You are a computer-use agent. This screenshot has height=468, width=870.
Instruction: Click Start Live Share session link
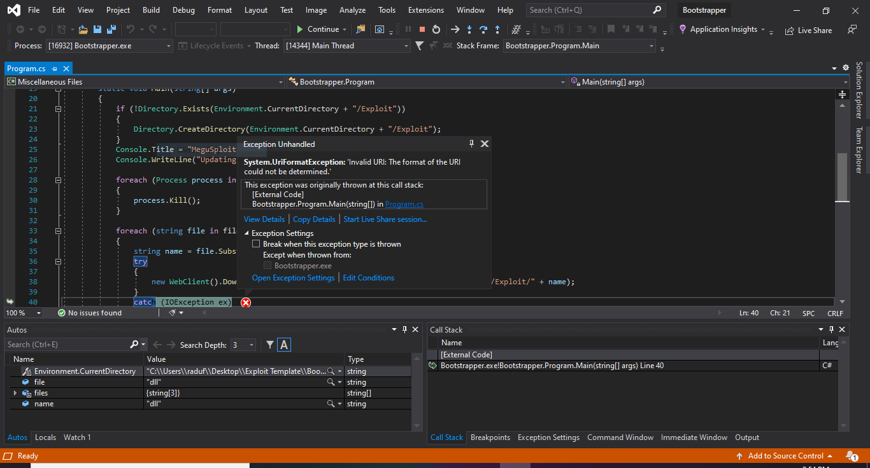385,219
